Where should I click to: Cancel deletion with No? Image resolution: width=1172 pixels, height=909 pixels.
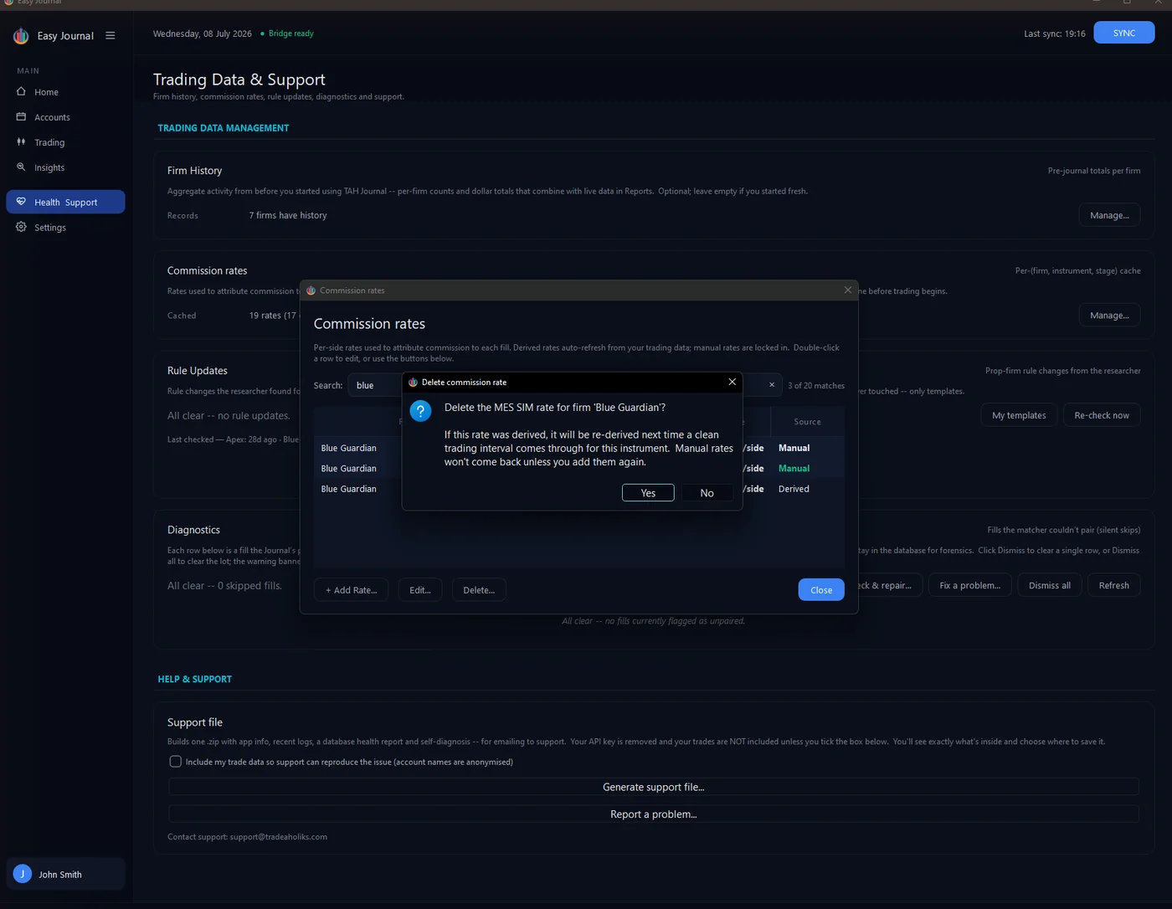[707, 493]
